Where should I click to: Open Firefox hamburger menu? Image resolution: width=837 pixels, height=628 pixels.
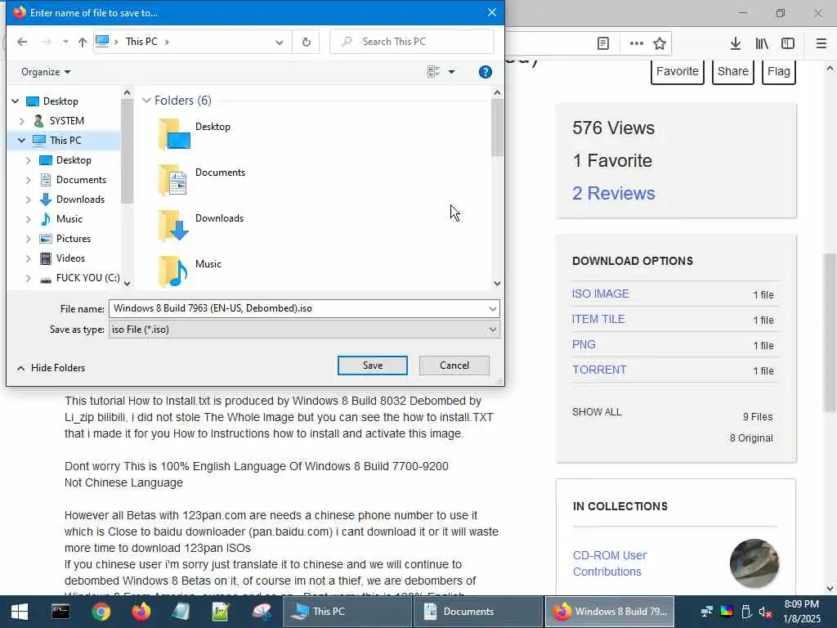coord(821,44)
